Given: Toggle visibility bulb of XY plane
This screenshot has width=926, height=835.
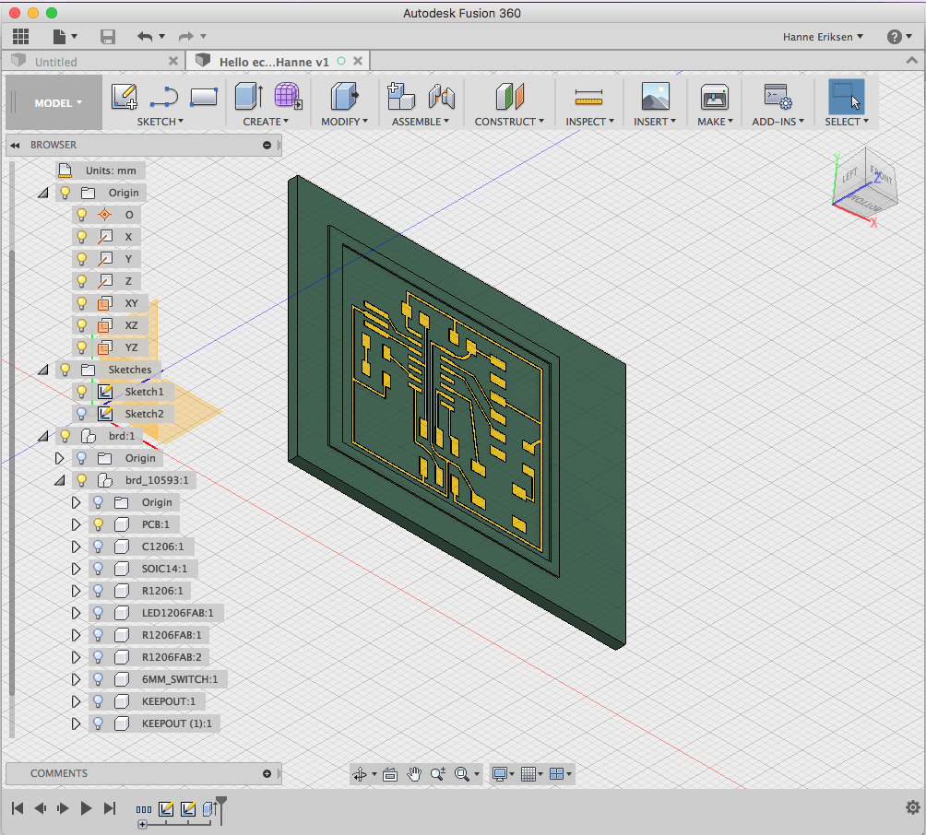Looking at the screenshot, I should coord(81,303).
